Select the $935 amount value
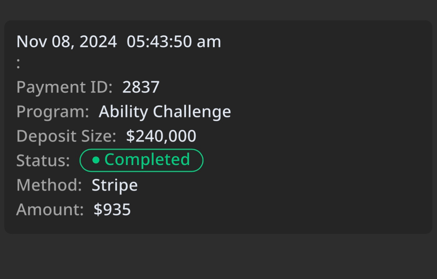 (112, 210)
